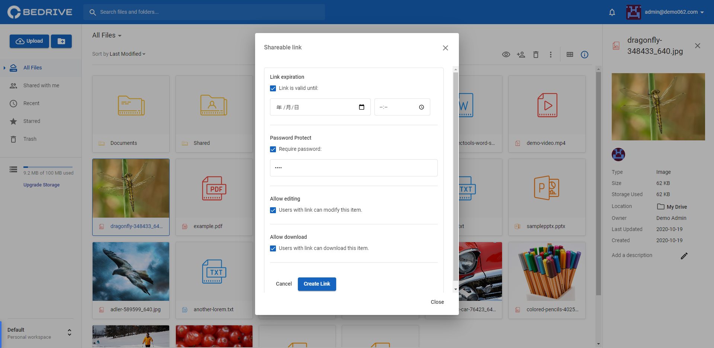Click the My Drive folder icon
The width and height of the screenshot is (714, 348).
660,206
